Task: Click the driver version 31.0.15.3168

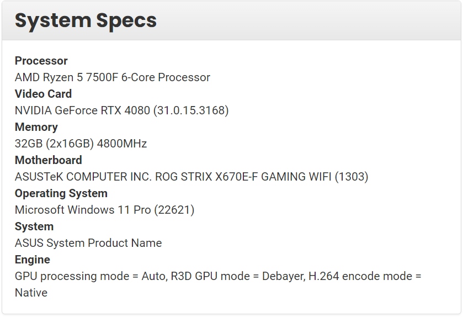Action: coord(191,110)
